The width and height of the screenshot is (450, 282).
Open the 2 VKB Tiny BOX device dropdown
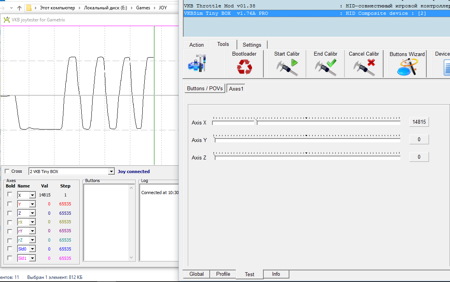111,172
